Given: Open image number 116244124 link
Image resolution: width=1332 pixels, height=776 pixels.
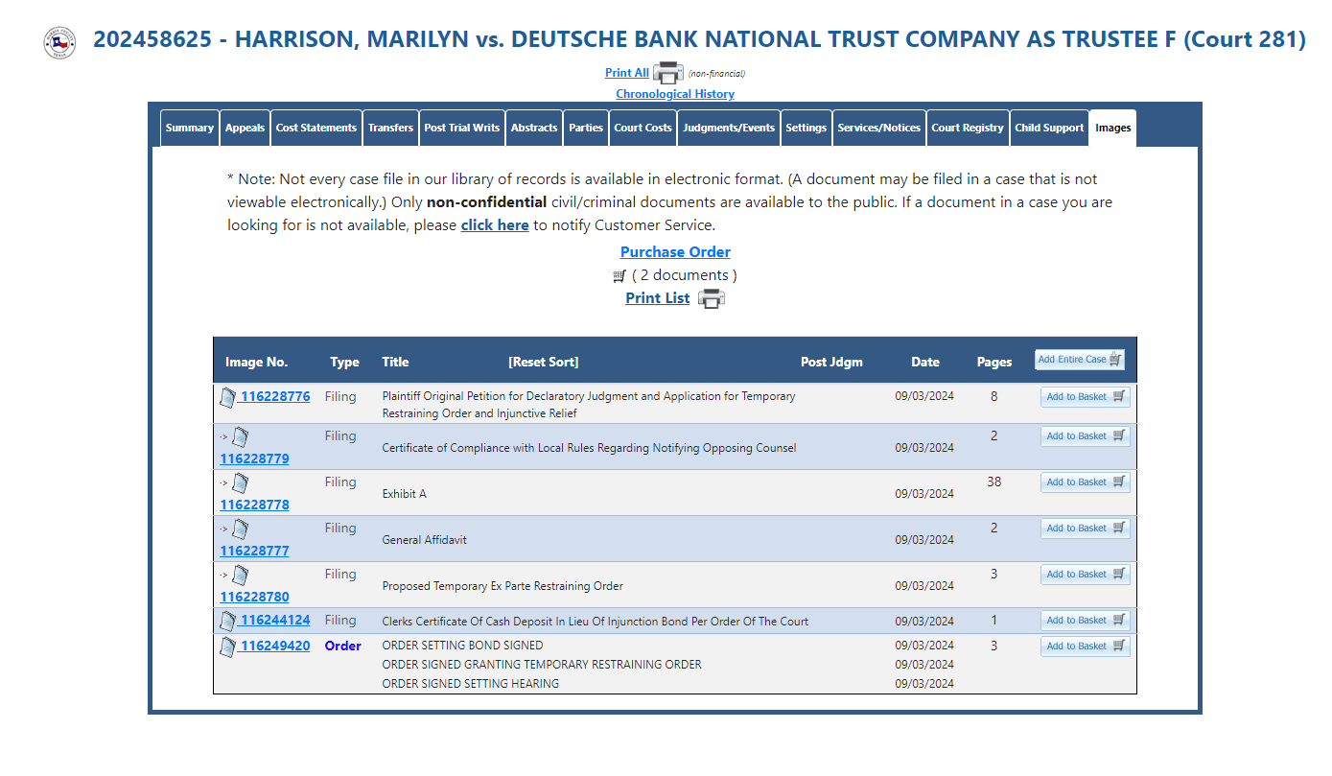Looking at the screenshot, I should click(275, 620).
